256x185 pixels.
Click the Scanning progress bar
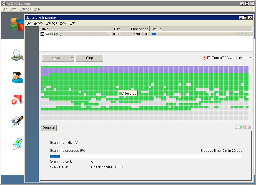tap(146, 156)
